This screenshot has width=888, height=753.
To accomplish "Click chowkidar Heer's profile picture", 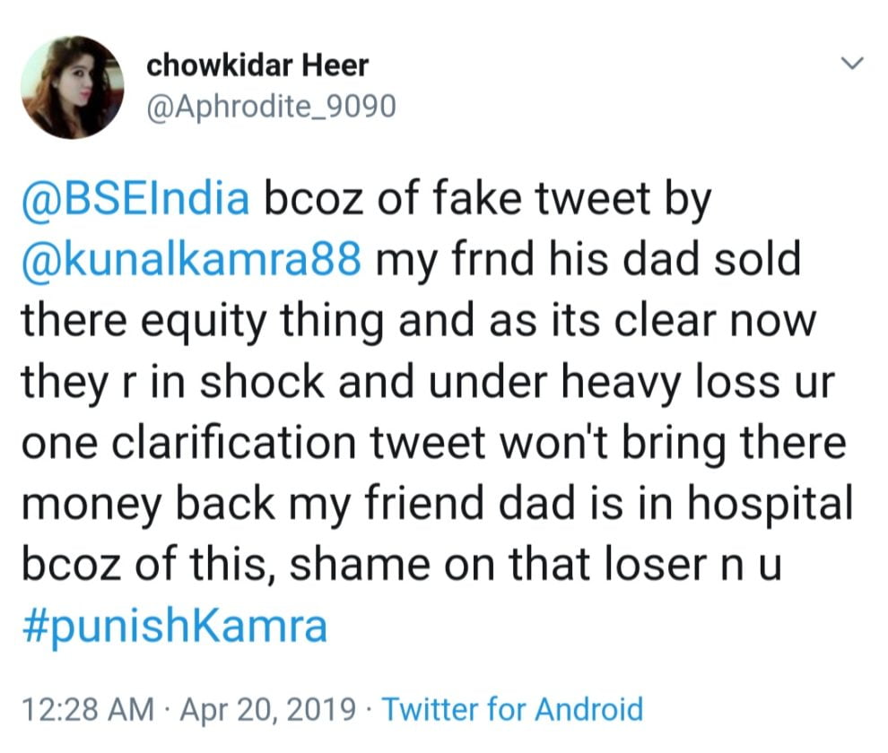I will [x=73, y=87].
